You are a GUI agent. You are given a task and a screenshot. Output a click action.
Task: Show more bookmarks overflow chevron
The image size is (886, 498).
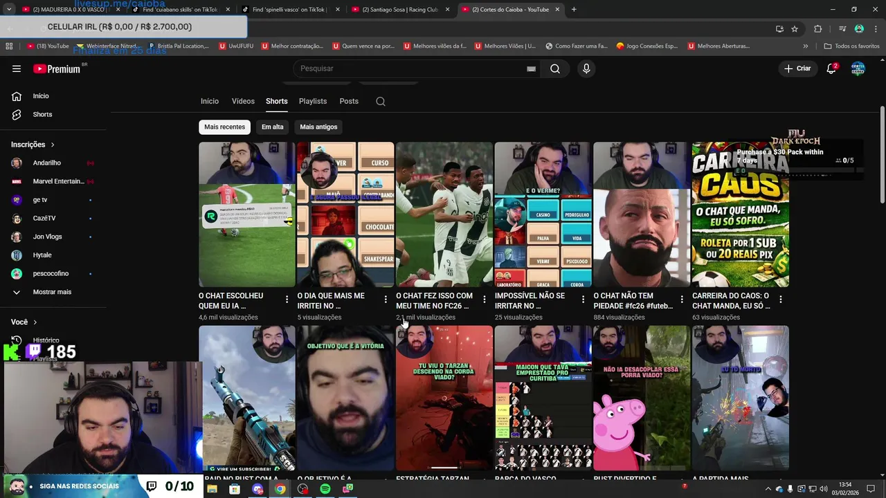(x=805, y=46)
